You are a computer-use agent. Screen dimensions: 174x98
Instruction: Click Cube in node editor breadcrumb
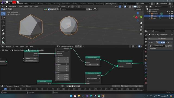(x=6, y=50)
